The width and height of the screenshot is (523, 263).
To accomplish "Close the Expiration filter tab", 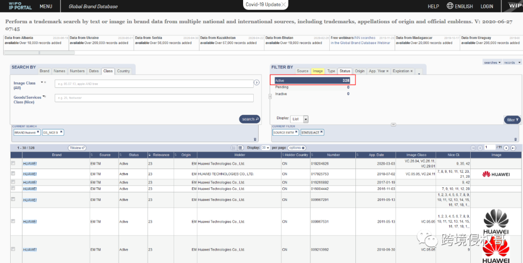I will 411,71.
